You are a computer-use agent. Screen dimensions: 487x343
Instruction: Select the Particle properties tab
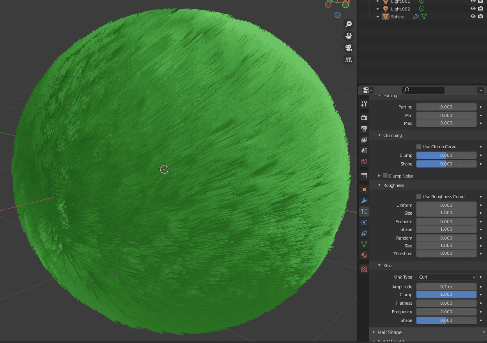click(x=364, y=211)
